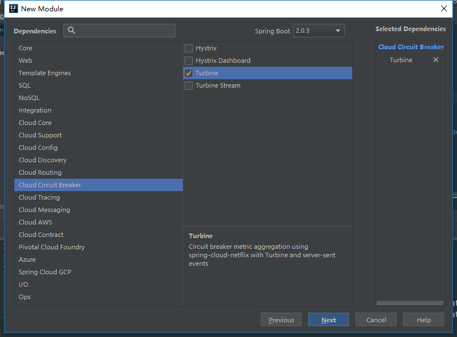Uncheck the Turbine checkbox
The width and height of the screenshot is (457, 337).
[188, 73]
